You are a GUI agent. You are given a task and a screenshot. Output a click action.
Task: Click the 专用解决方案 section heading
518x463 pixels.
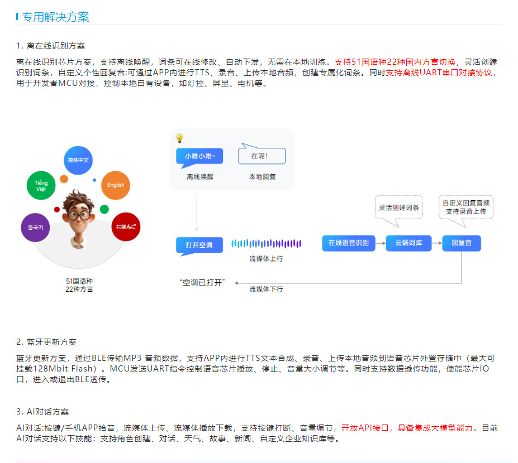click(55, 17)
